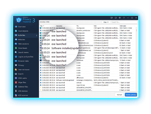Select the Websites globe icon

point(16,40)
